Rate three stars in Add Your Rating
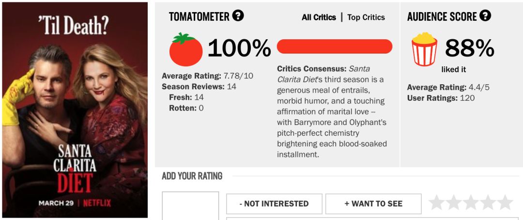This screenshot has height=220, width=523. pyautogui.click(x=471, y=203)
